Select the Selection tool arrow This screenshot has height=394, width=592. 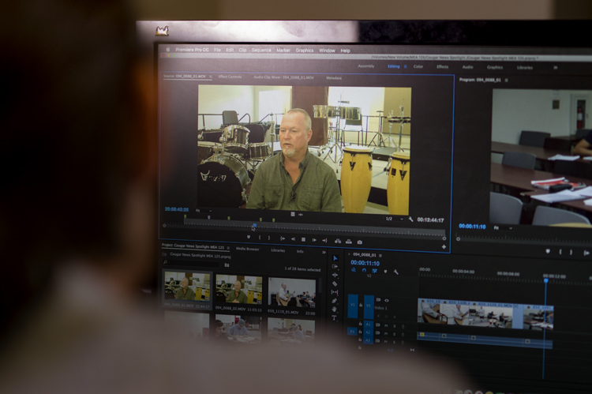click(x=335, y=258)
